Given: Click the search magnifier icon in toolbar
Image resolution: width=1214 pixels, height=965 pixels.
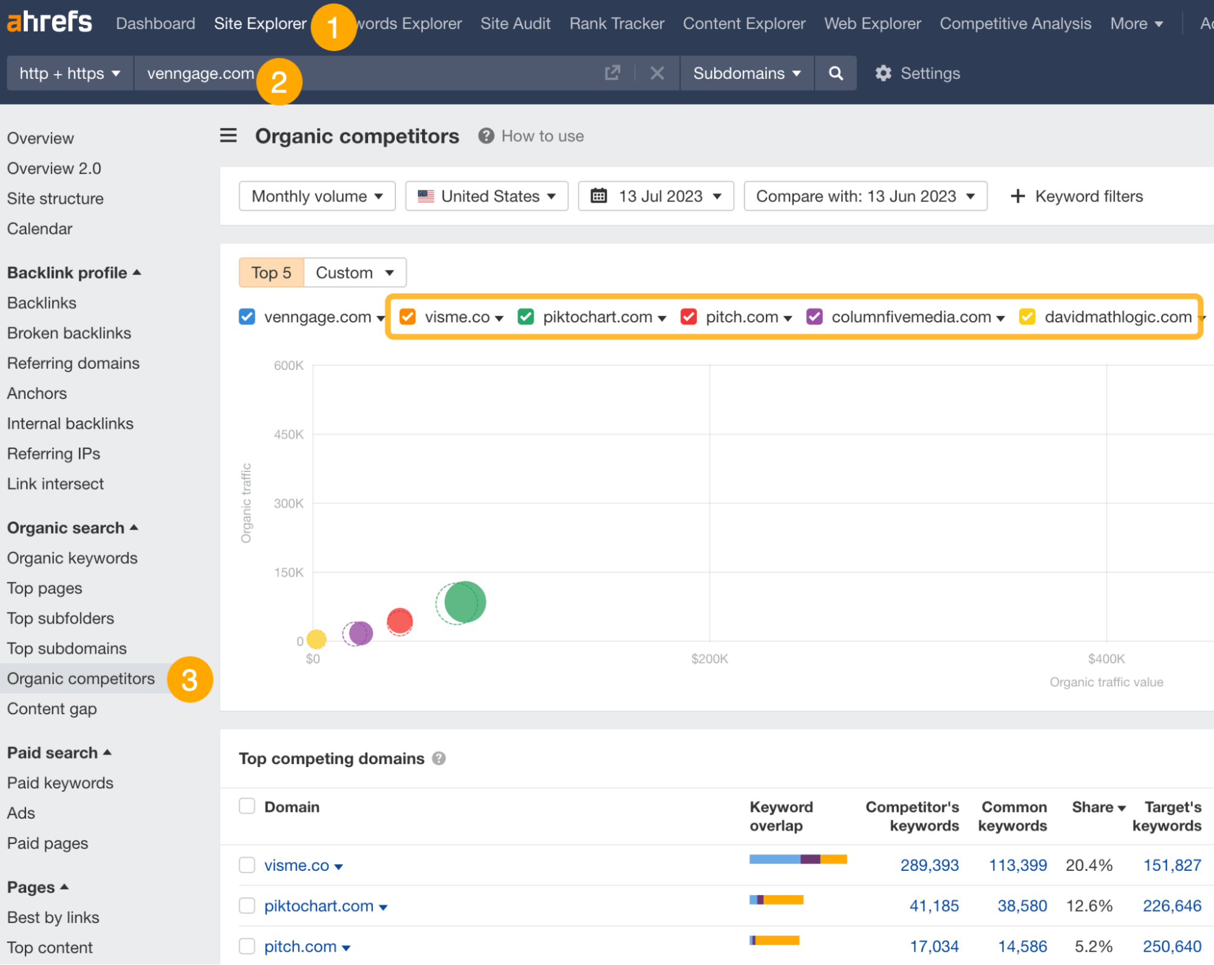Looking at the screenshot, I should pyautogui.click(x=836, y=73).
